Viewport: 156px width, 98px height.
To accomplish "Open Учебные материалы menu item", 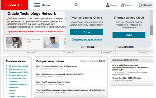I will tap(18, 84).
